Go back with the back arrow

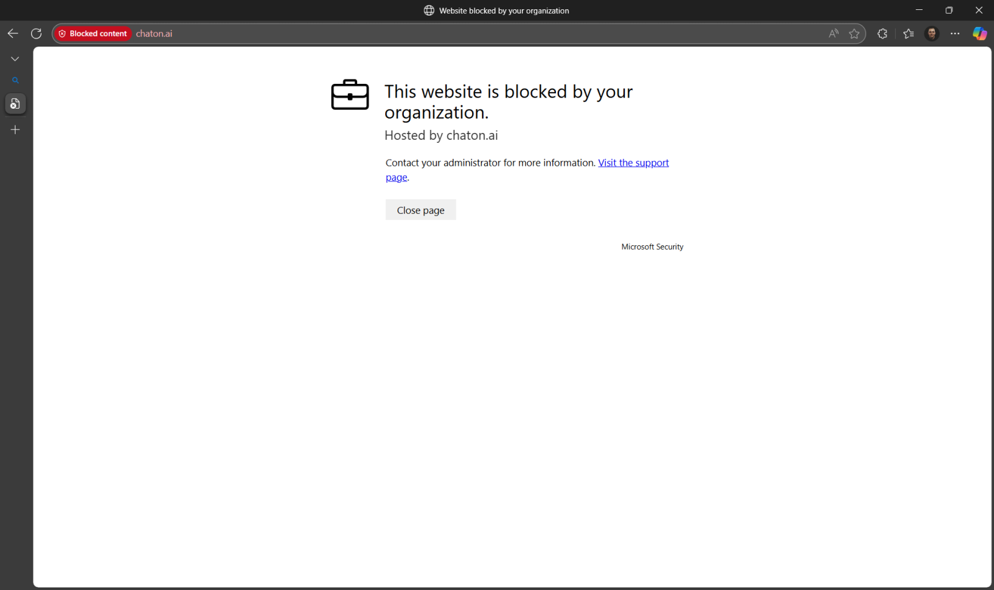pyautogui.click(x=13, y=34)
